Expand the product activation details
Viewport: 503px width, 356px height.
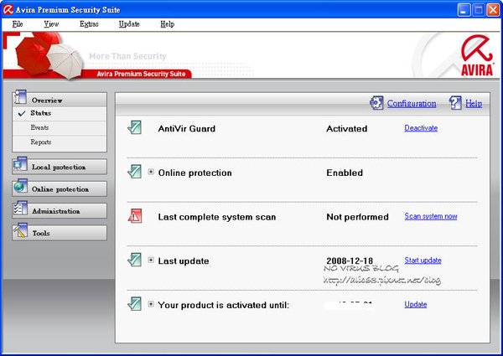(151, 304)
